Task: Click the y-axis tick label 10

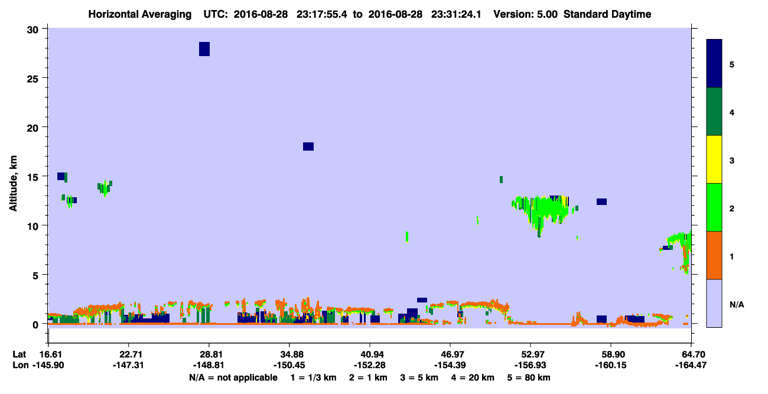Action: click(34, 226)
